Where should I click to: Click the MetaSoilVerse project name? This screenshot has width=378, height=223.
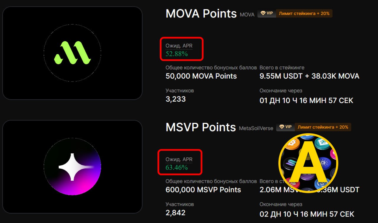(256, 128)
